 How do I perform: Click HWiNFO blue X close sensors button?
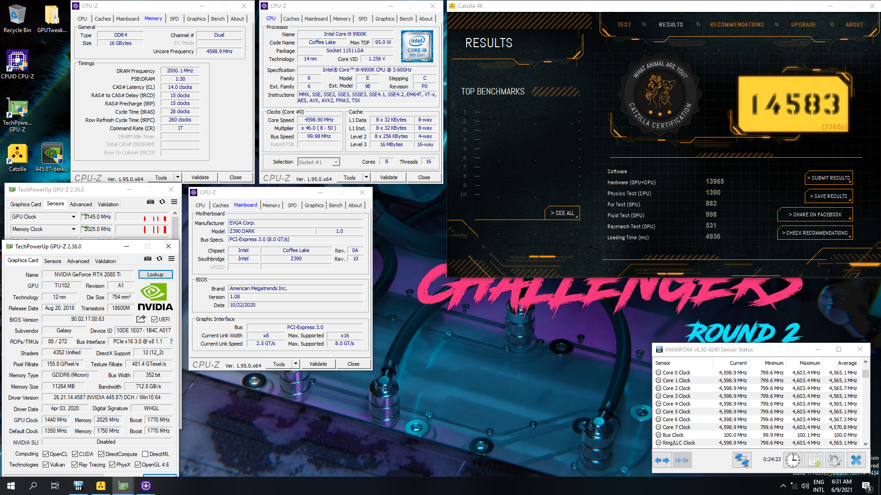[856, 460]
